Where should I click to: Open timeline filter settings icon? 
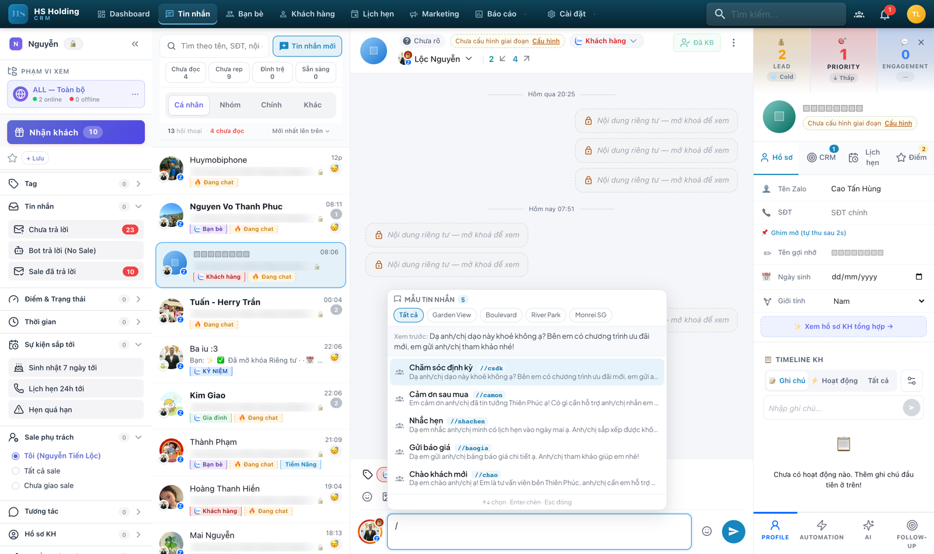tap(911, 381)
